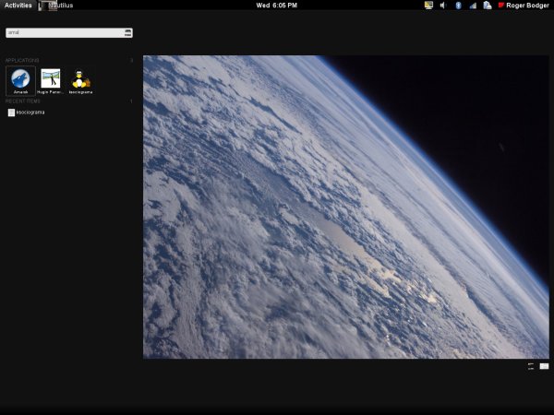Select the Earth wallpaper desktop window thumbnail
This screenshot has height=415, width=554.
(346, 207)
